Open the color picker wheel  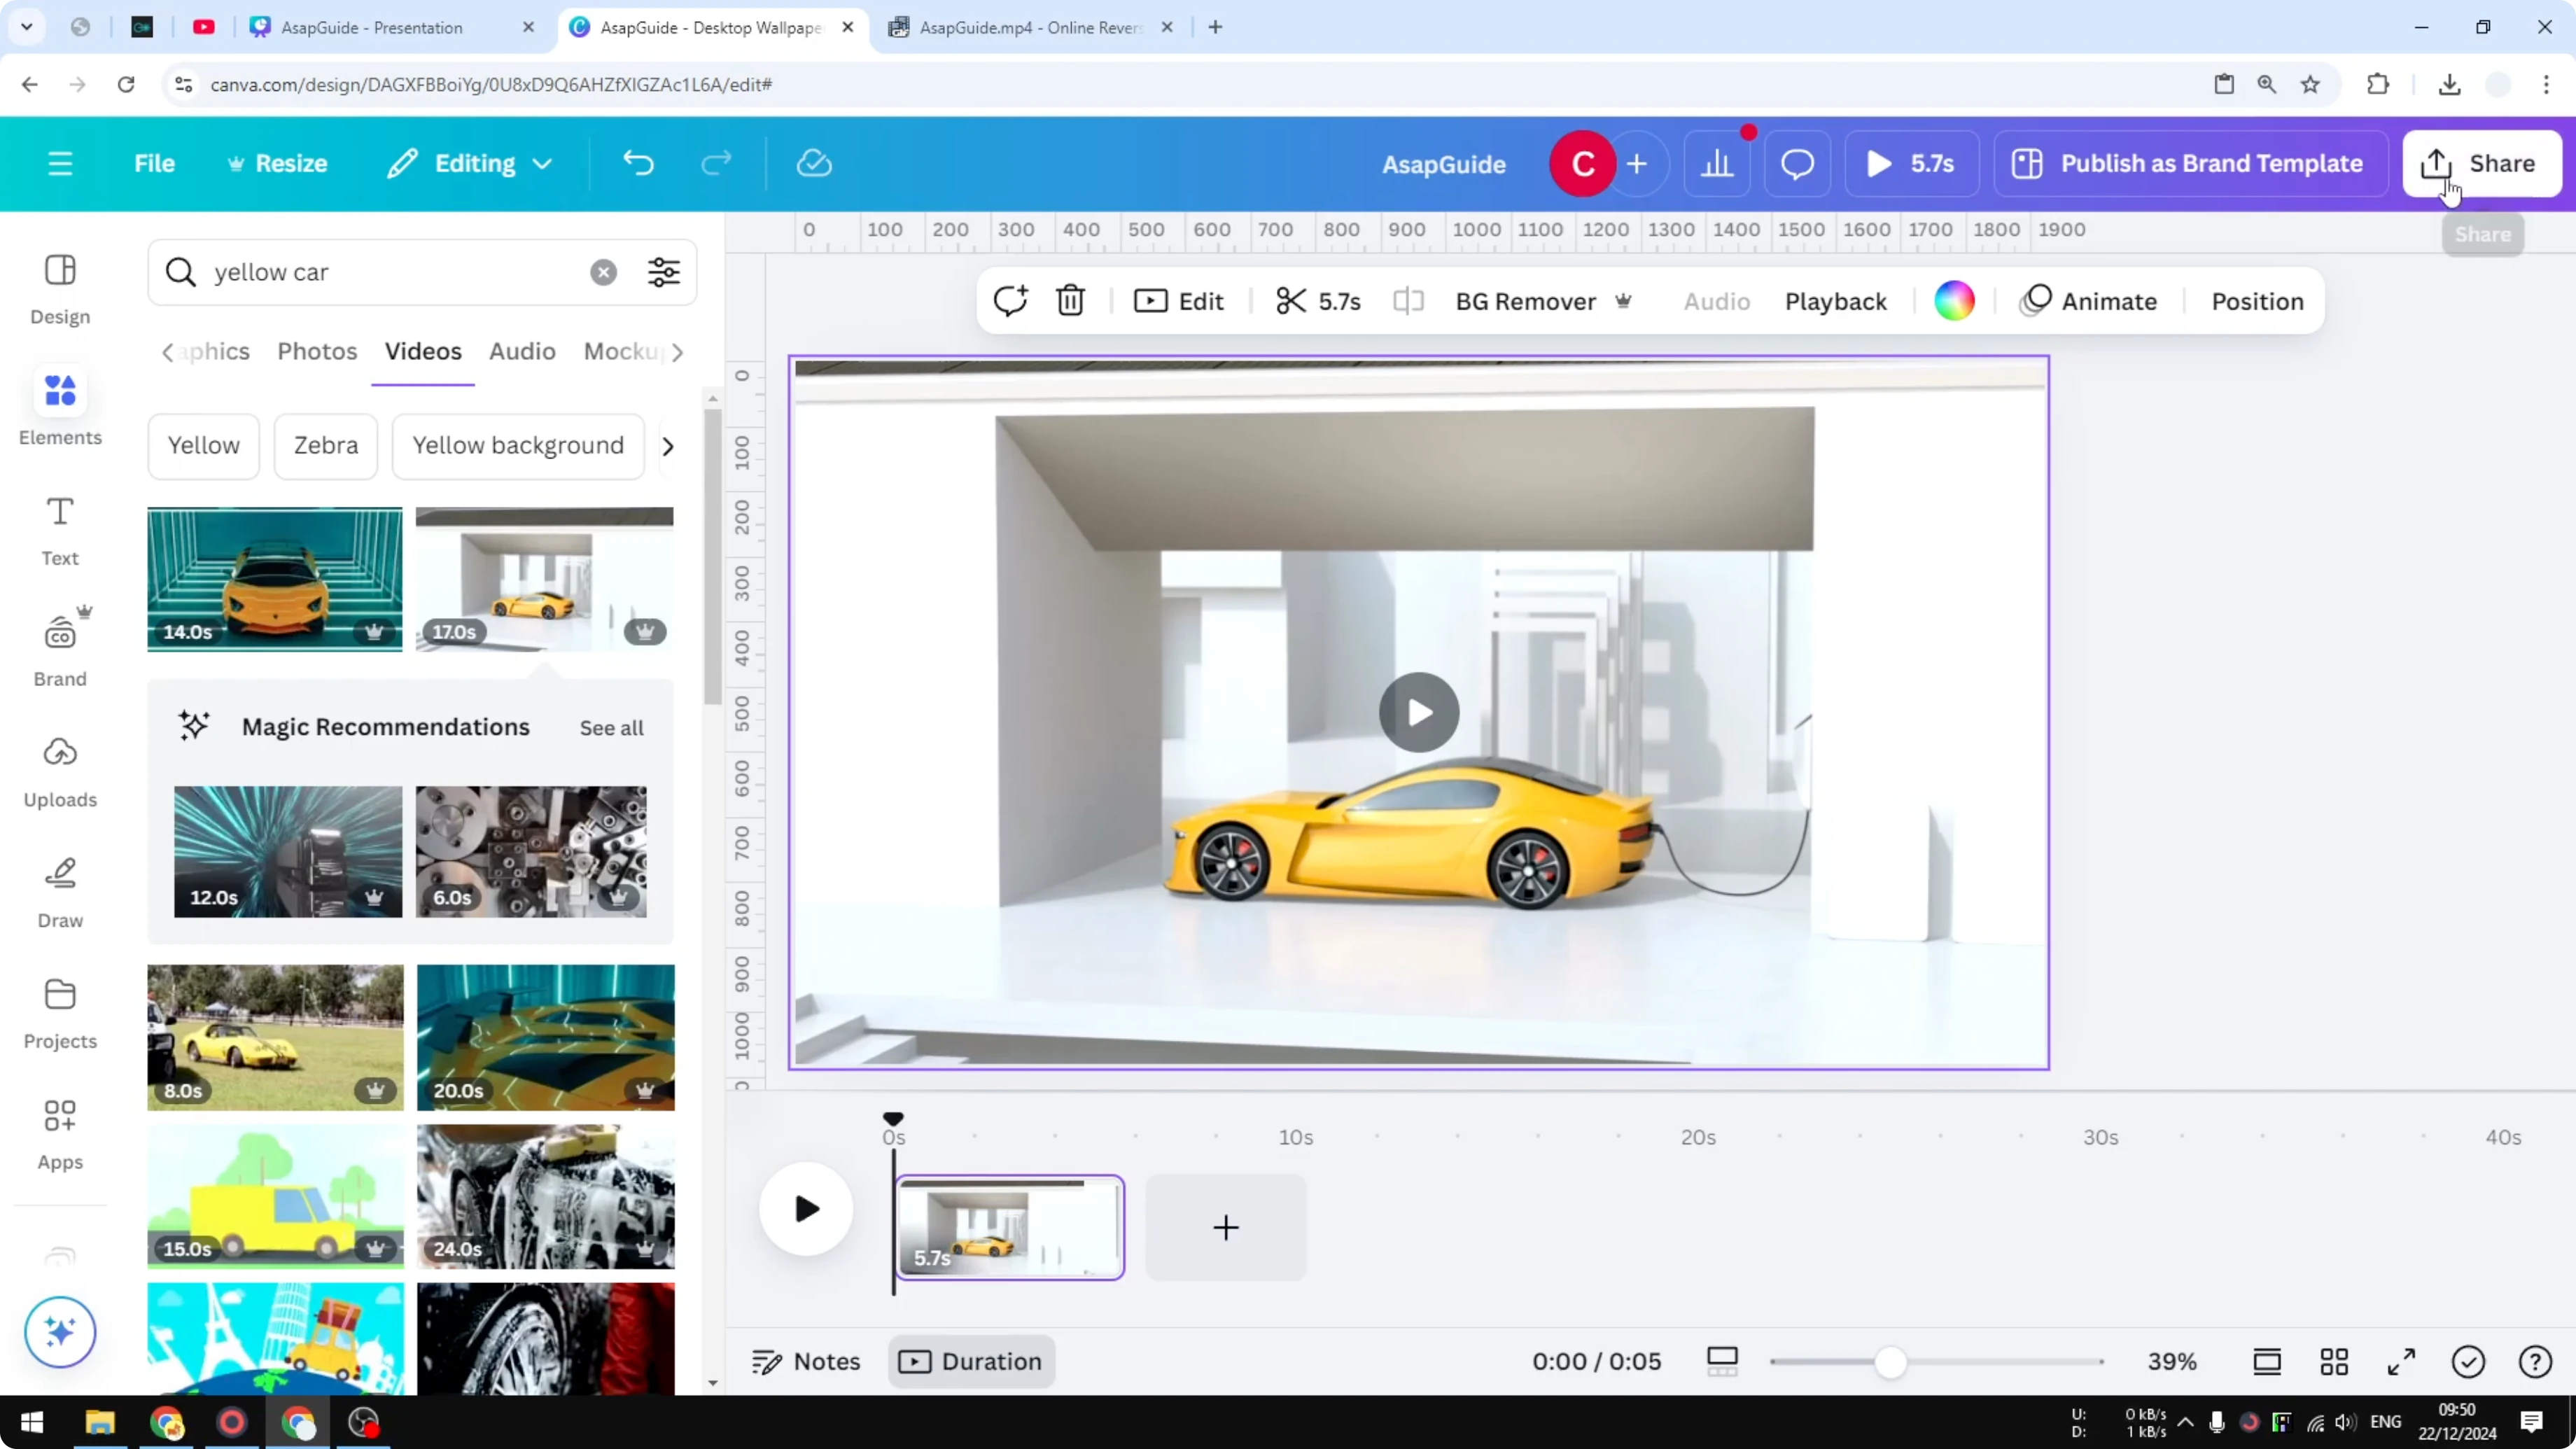1954,300
